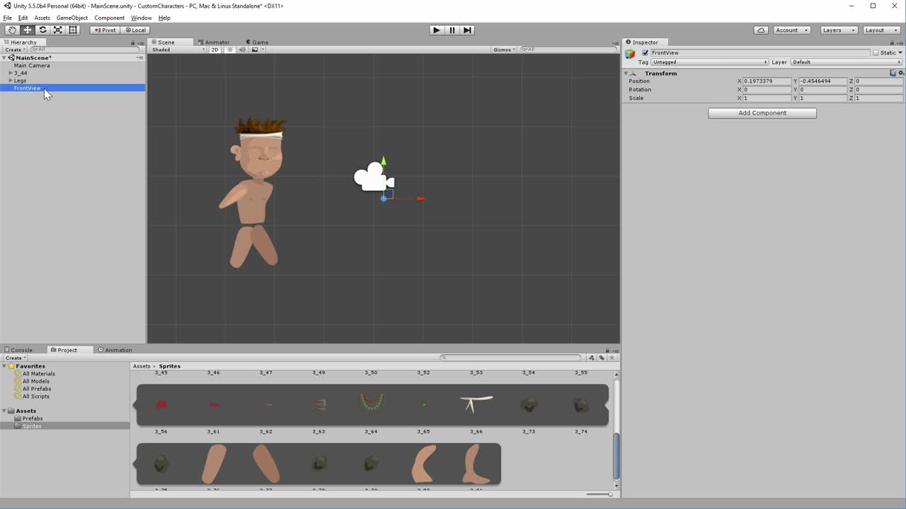Click the Assets breadcrumb link
Image resolution: width=906 pixels, height=509 pixels.
(142, 366)
